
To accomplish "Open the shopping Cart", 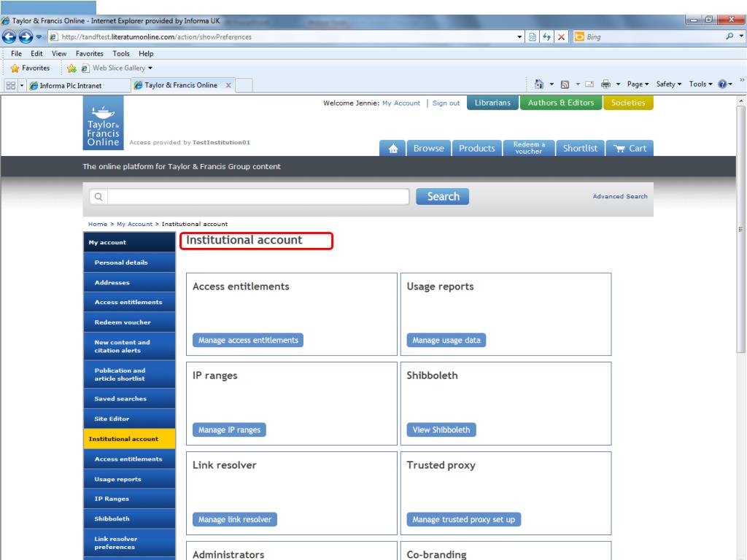I will 630,149.
